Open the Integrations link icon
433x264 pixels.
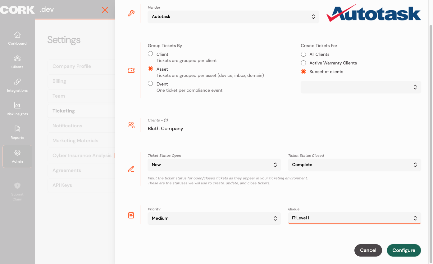(17, 82)
